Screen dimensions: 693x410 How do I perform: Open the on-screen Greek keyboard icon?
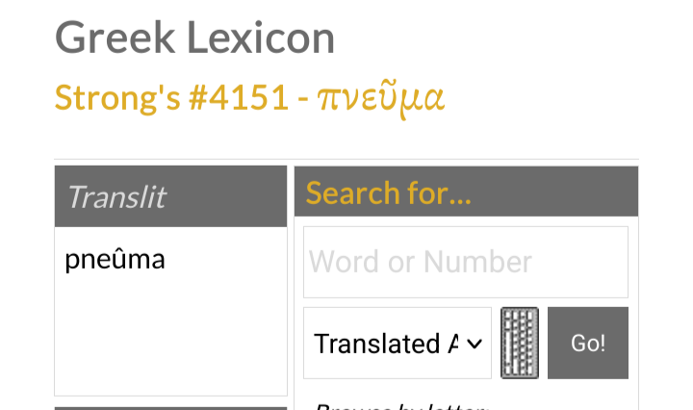click(x=520, y=343)
